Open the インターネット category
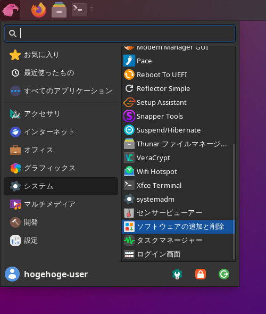 click(61, 132)
